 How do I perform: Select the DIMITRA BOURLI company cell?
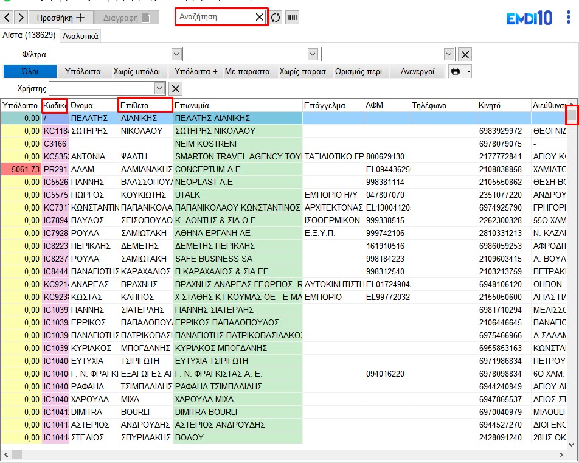[x=238, y=412]
